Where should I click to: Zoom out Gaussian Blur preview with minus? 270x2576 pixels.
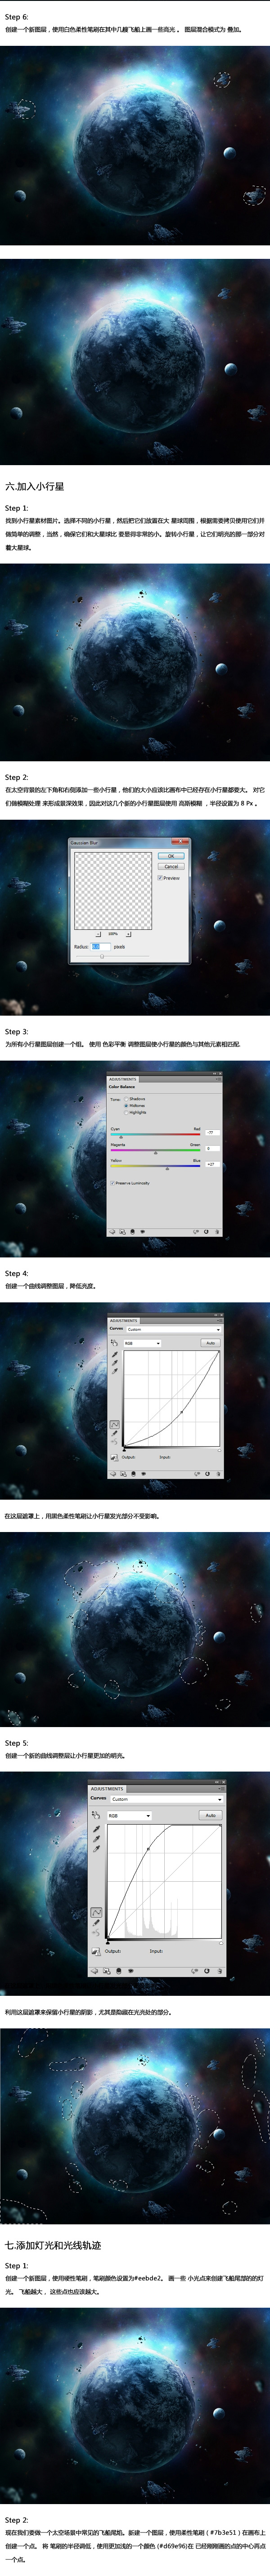pos(98,933)
